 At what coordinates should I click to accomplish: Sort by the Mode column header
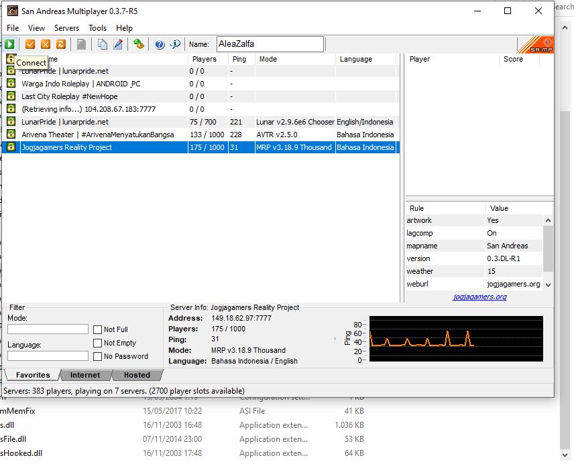(295, 59)
